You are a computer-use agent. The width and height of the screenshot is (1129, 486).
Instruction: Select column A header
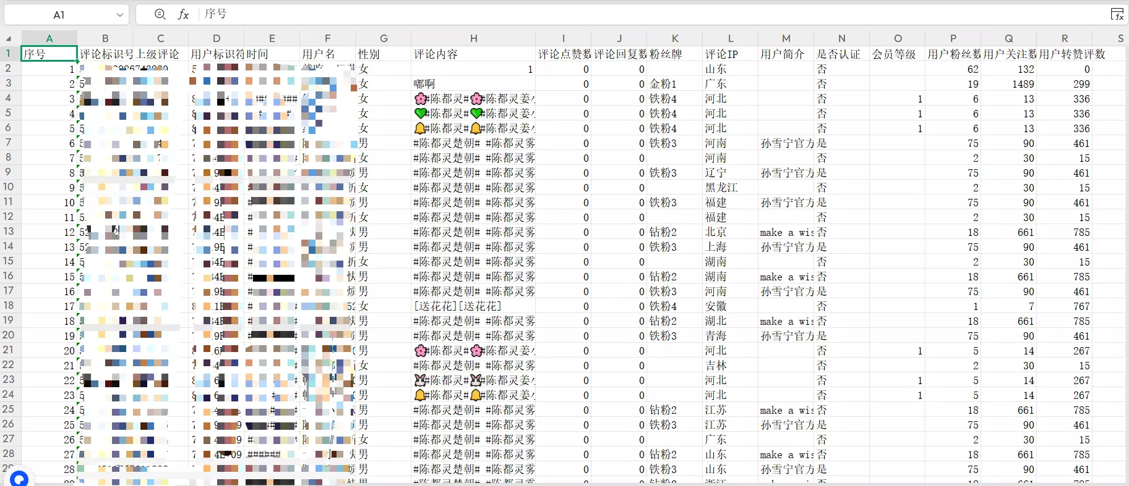[49, 38]
